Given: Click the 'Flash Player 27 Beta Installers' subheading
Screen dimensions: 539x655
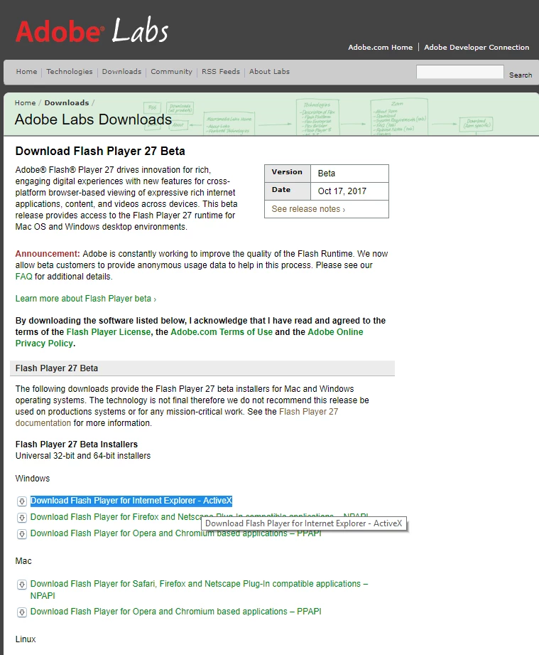Looking at the screenshot, I should click(x=77, y=444).
